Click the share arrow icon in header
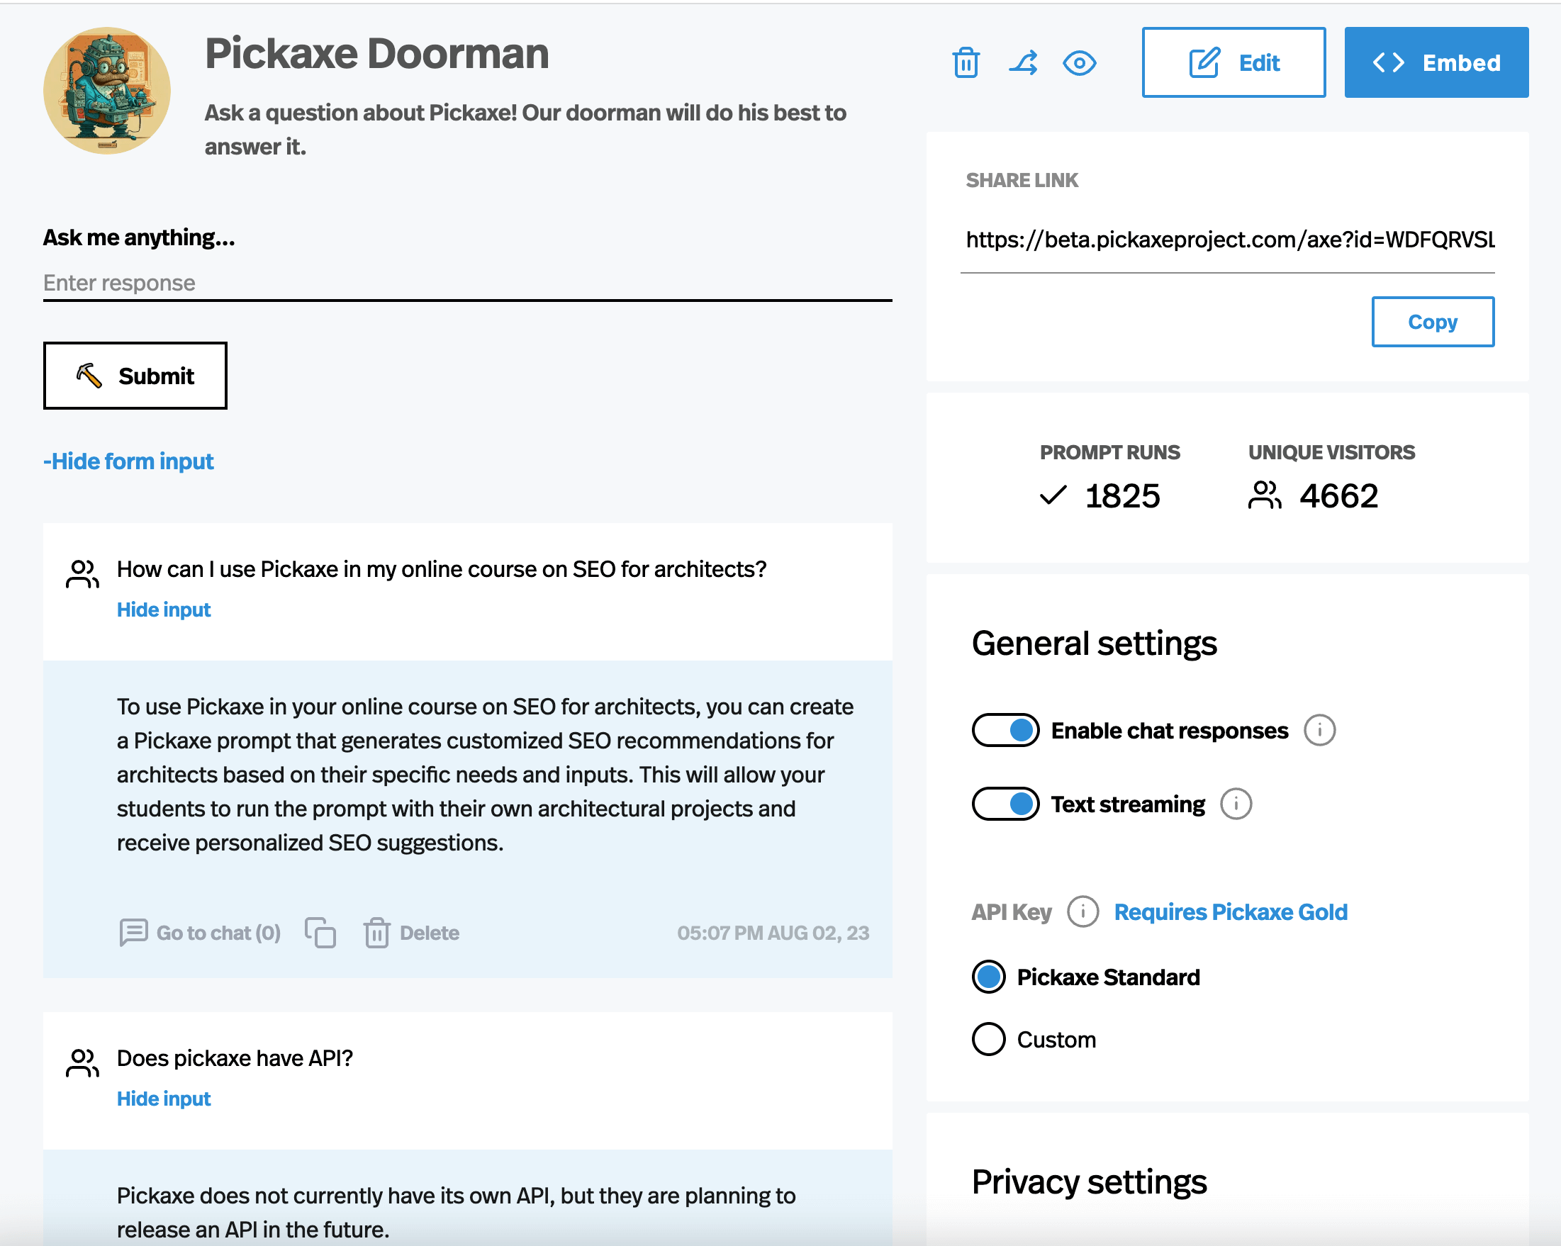This screenshot has width=1561, height=1246. (x=1023, y=63)
